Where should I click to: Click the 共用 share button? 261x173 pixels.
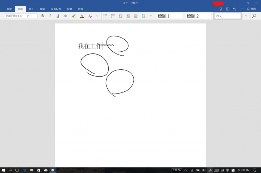(251, 9)
